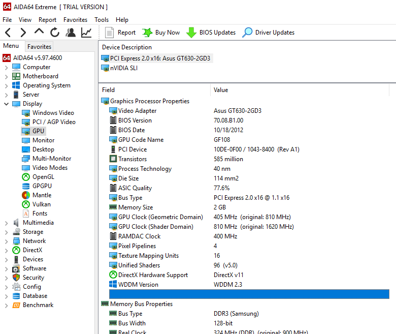The height and width of the screenshot is (334, 396).
Task: Select nVIDIA SLI device entry
Action: (x=123, y=68)
